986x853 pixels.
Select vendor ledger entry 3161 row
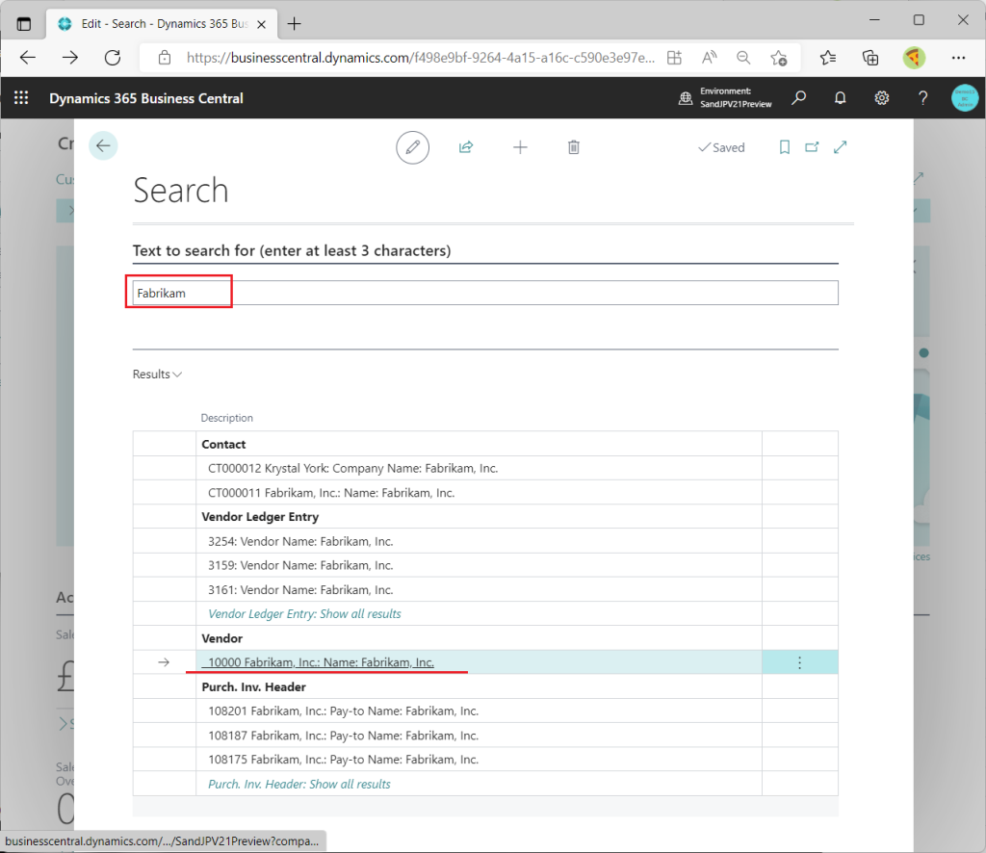[300, 589]
